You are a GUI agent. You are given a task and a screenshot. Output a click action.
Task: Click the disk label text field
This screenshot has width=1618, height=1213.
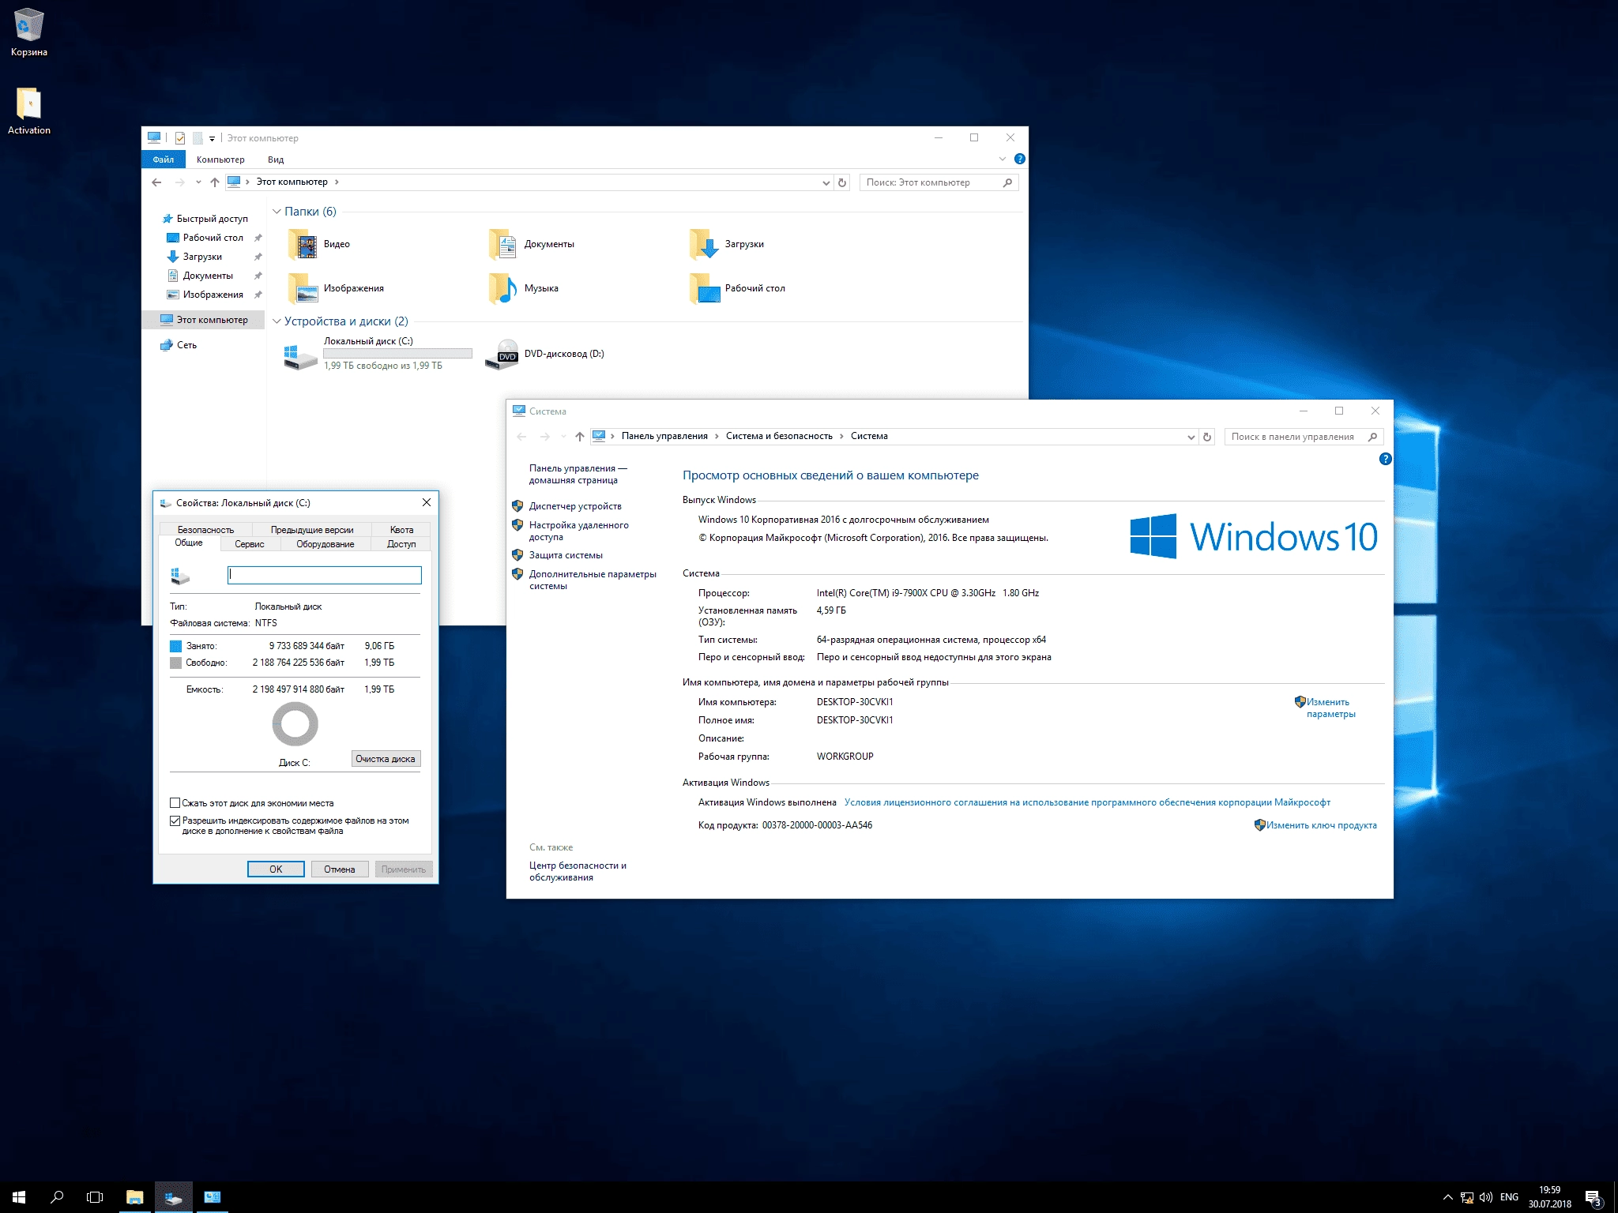point(325,575)
